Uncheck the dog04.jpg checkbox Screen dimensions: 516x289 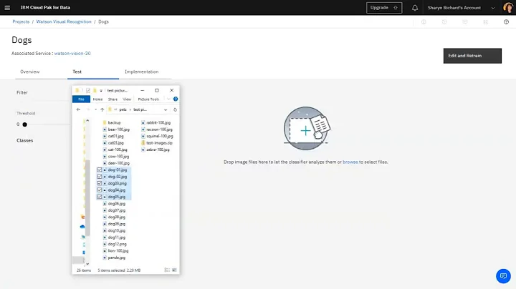pyautogui.click(x=100, y=190)
